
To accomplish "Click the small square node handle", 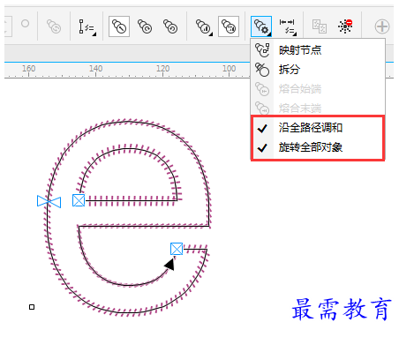I will (32, 307).
